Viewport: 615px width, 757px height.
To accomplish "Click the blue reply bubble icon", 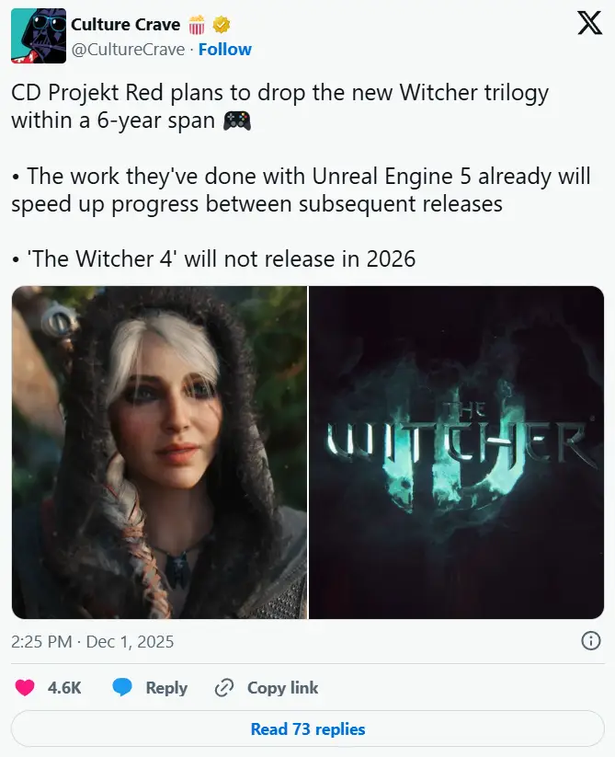I will point(122,687).
